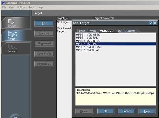
Task: Open the Convert panel icon
Action: (12, 47)
